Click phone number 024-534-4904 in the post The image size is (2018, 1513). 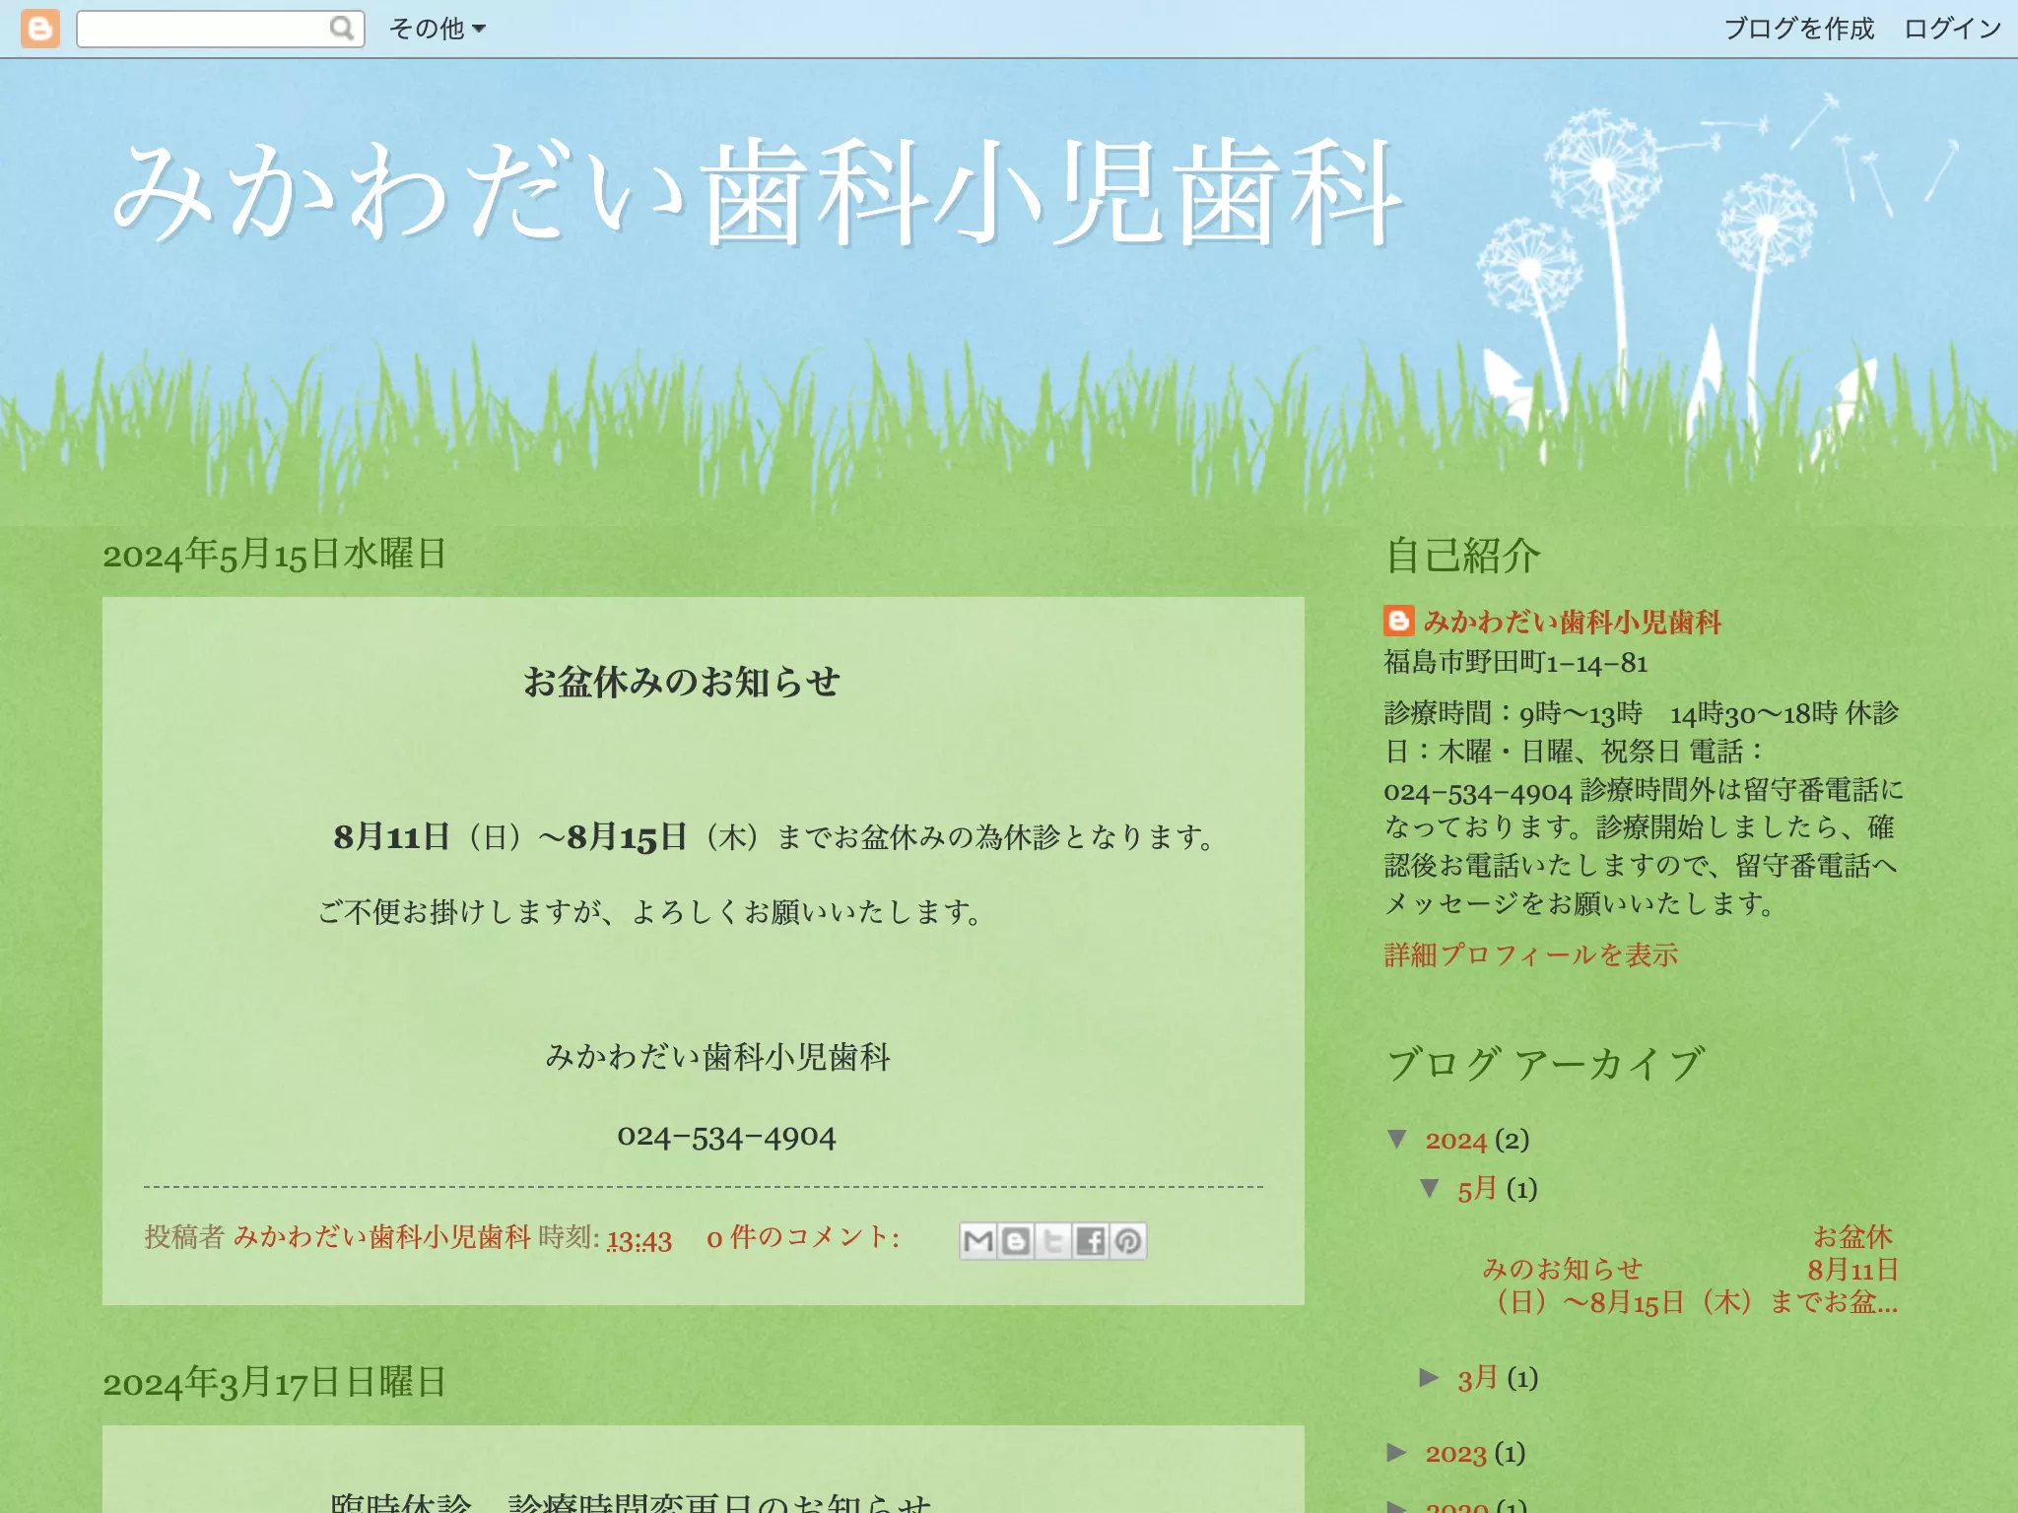click(x=726, y=1138)
